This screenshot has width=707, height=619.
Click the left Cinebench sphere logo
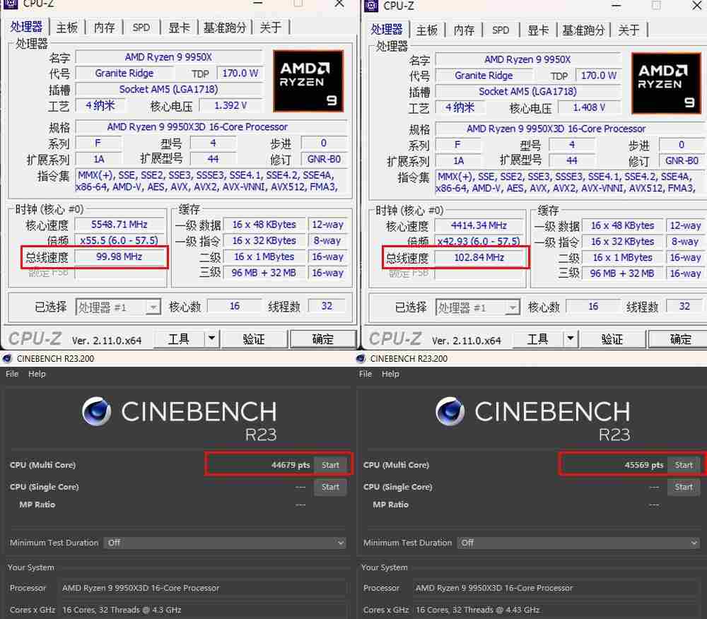(x=96, y=411)
